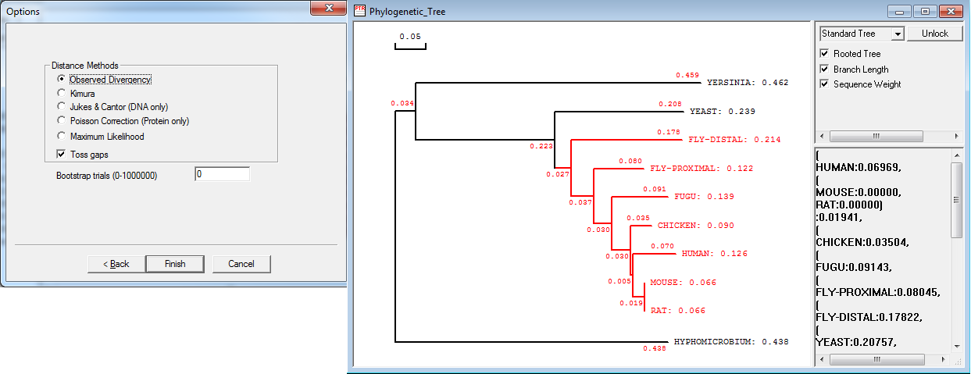971x374 pixels.
Task: Uncheck the Rooted Tree checkbox
Action: pyautogui.click(x=824, y=54)
